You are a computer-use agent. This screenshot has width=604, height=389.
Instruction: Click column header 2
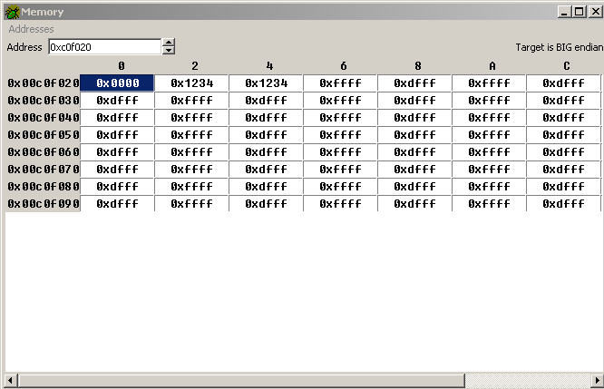pos(195,66)
